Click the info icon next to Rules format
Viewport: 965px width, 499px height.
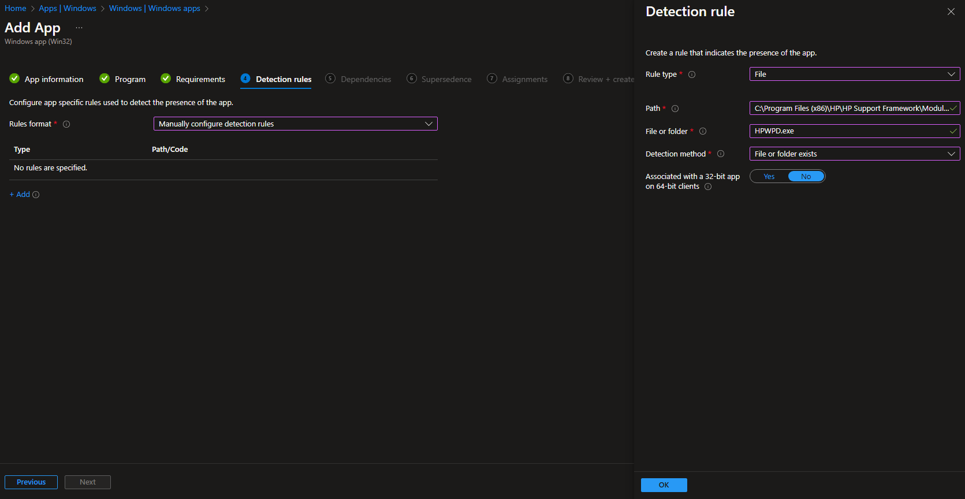[x=66, y=124]
